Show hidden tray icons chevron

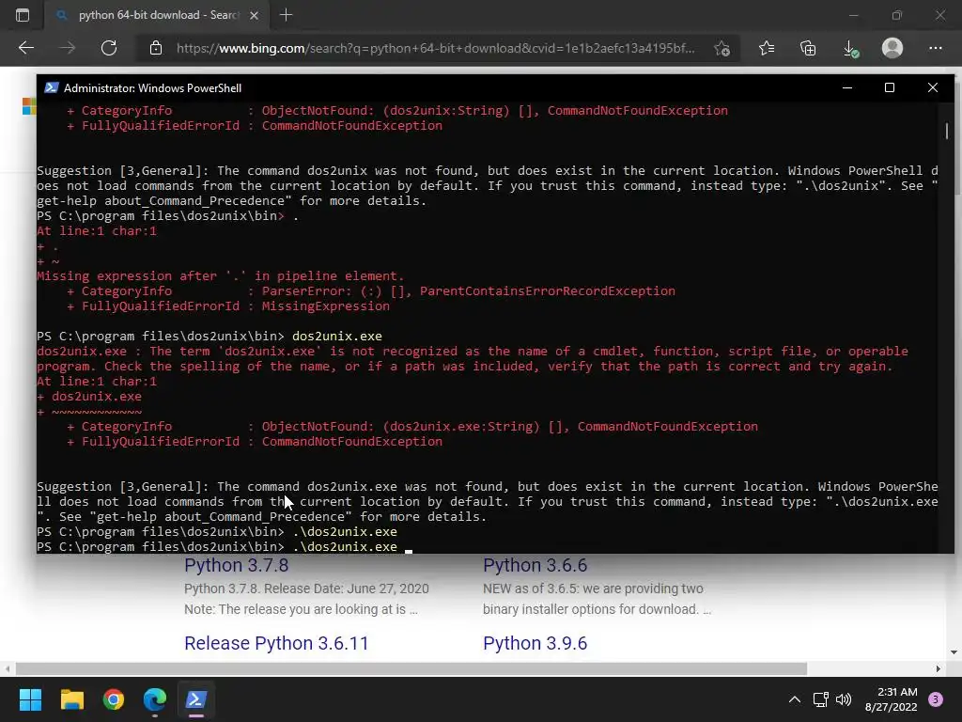[x=795, y=699]
